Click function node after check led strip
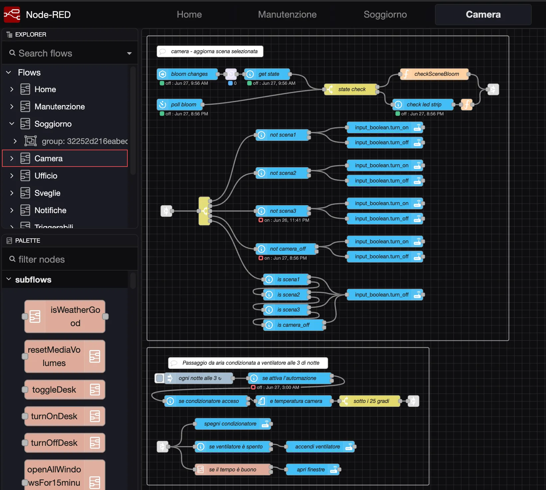 pos(467,105)
